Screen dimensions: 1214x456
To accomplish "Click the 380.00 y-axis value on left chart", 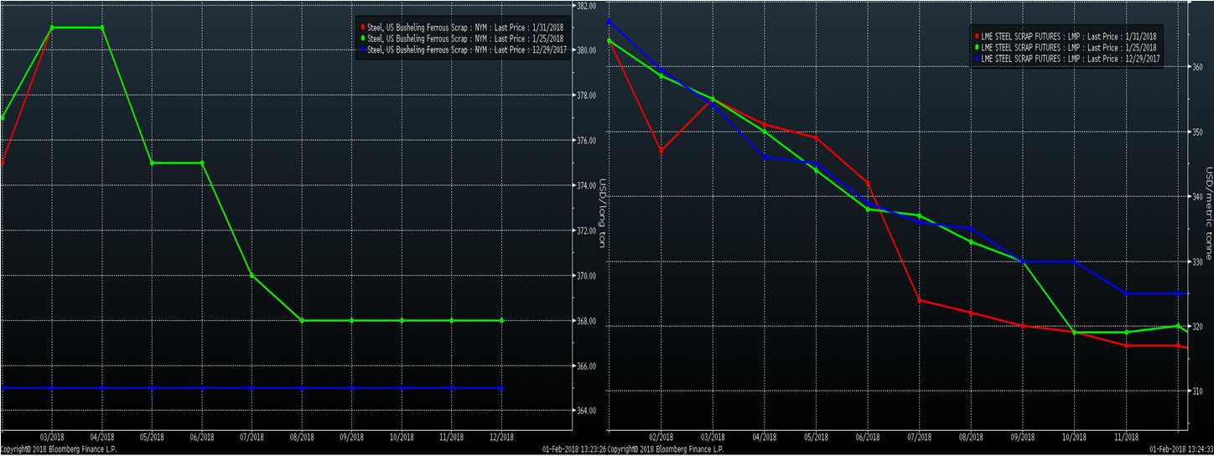I will 585,50.
